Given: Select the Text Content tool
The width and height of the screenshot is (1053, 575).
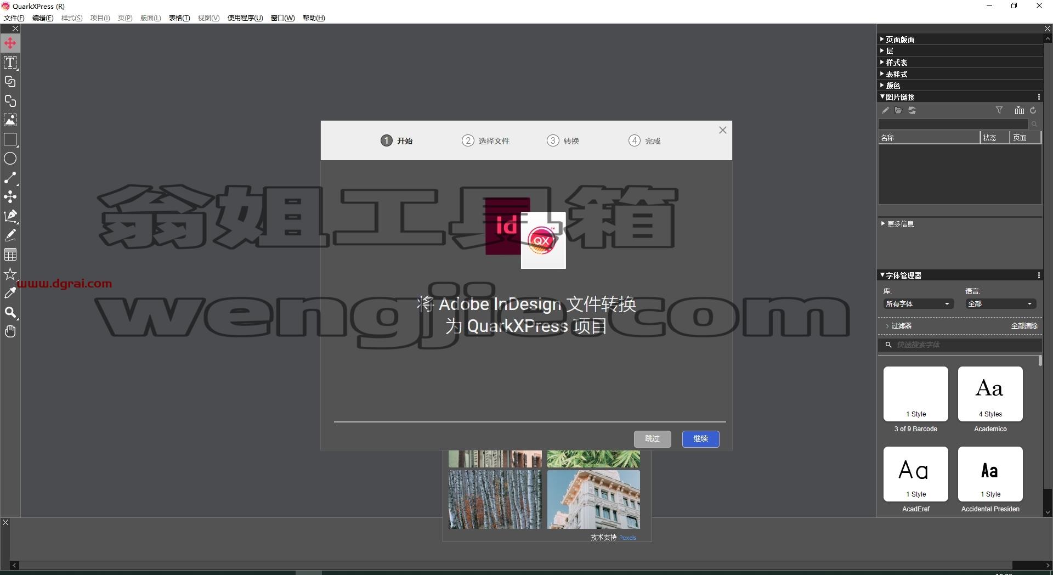Looking at the screenshot, I should coord(10,63).
